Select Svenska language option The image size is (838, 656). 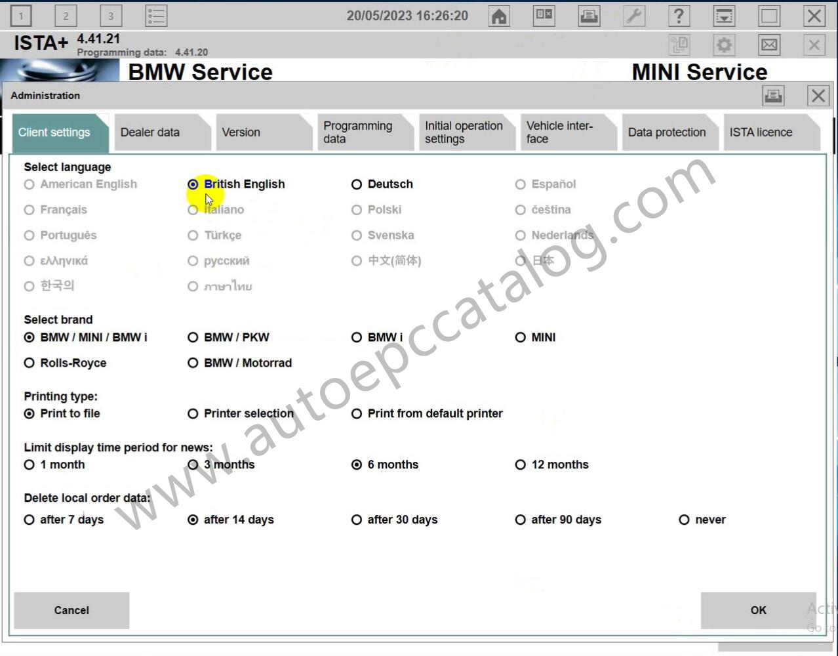coord(383,236)
